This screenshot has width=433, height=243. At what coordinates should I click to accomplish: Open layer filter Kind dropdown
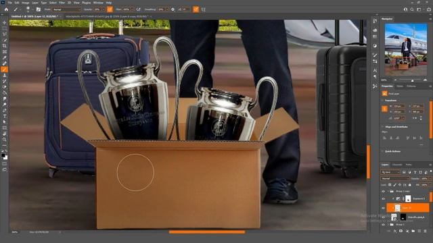pyautogui.click(x=390, y=172)
